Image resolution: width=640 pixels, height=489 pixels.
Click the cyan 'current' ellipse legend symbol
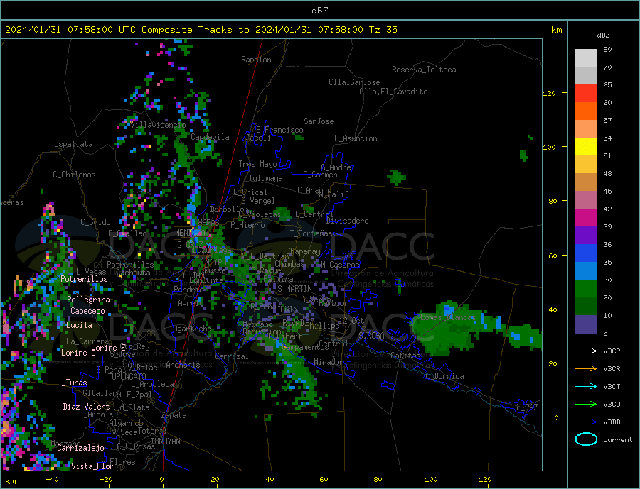pos(586,439)
